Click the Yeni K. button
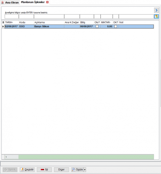 pos(10,170)
